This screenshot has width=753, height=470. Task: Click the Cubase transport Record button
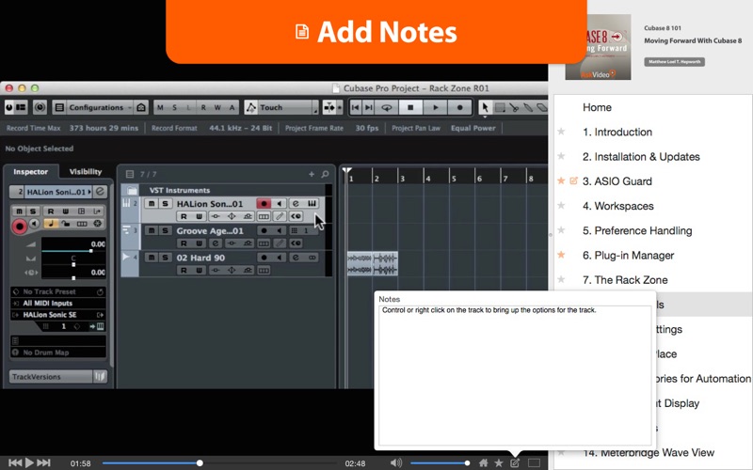460,107
